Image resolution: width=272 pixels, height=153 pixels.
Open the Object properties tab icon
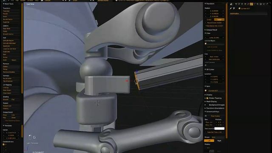[x=245, y=4]
